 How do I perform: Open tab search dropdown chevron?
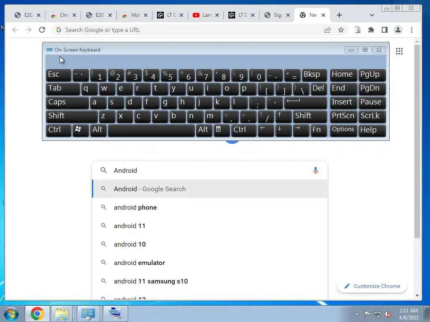pos(372,15)
